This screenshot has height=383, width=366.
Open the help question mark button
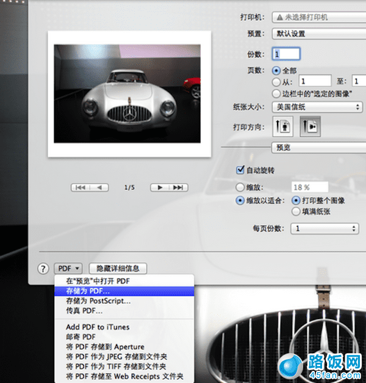43,269
